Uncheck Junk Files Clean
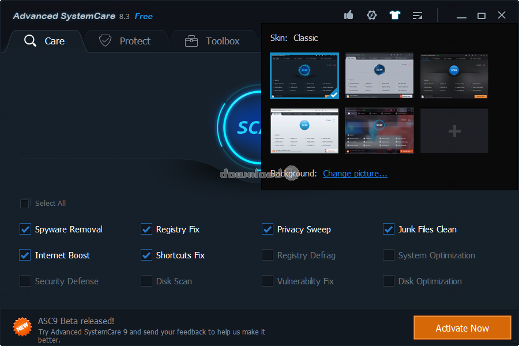 pos(389,229)
